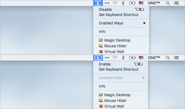
Task: Click greyed Enabled Ways arrow in bottom menu
Action: (144, 78)
